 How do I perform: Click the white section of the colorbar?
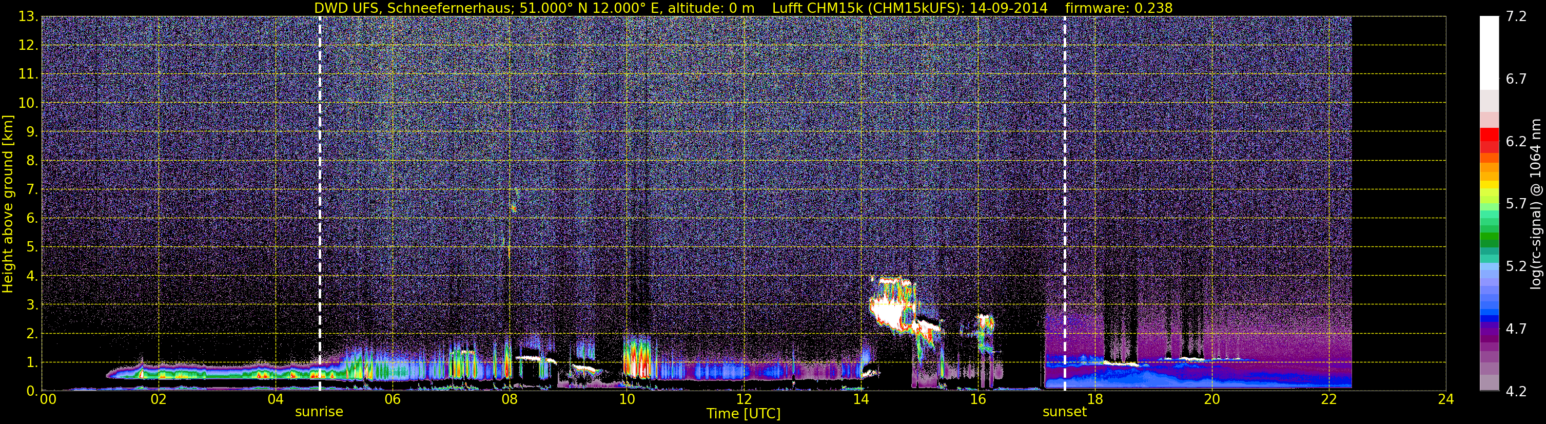[x=1489, y=53]
